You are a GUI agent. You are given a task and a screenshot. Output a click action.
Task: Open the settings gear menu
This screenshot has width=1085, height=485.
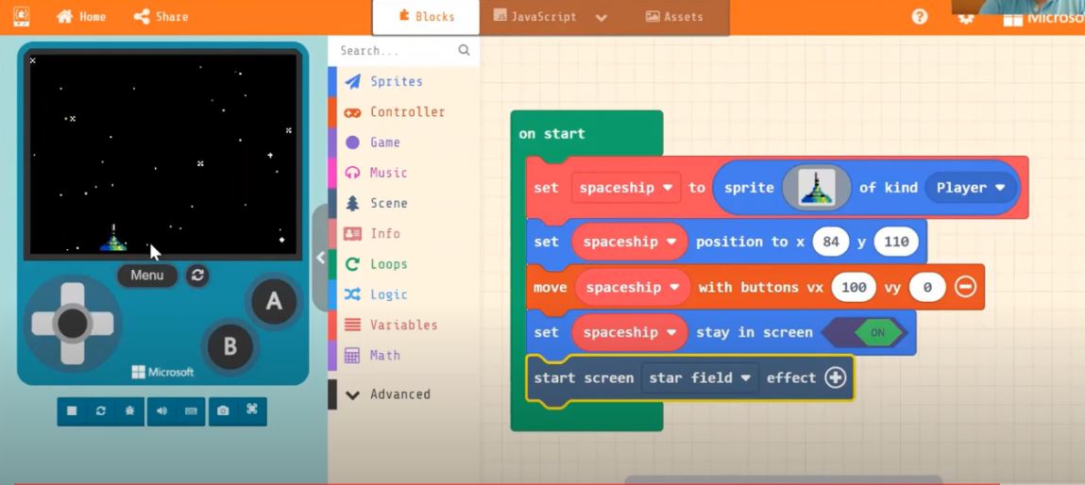[965, 18]
